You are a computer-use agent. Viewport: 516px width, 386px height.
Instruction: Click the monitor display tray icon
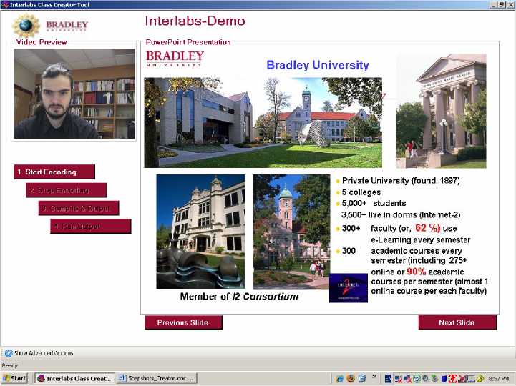471,379
